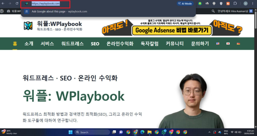Image resolution: width=257 pixels, height=136 pixels.
Task: Show hidden tray icons chevron
Action: pos(209,132)
